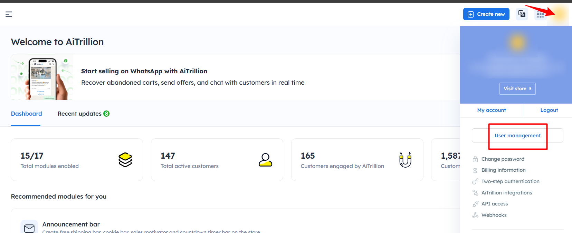Open User management
The height and width of the screenshot is (233, 572).
[x=517, y=136]
